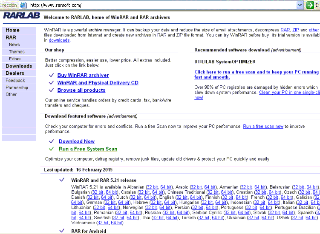Open the Downloads sidebar item

click(x=19, y=66)
